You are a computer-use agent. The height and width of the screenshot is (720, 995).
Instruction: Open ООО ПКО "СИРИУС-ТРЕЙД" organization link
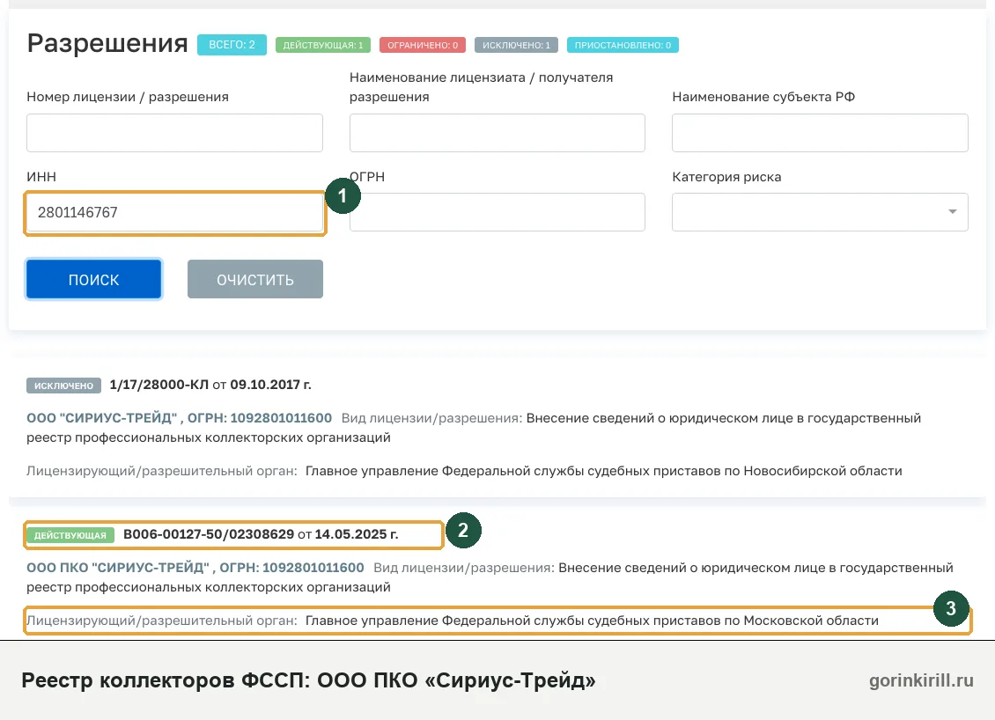pyautogui.click(x=195, y=568)
